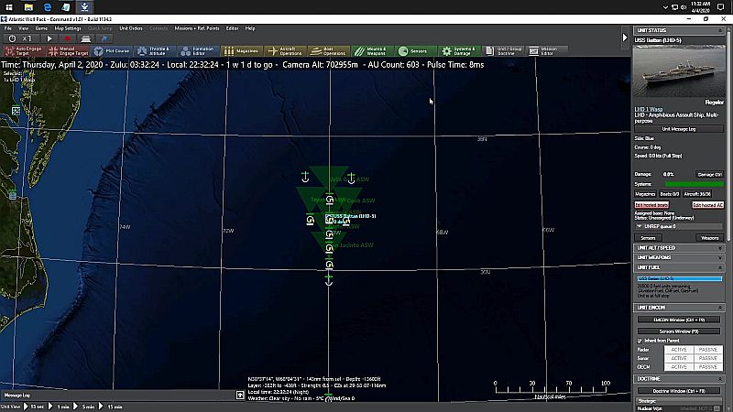This screenshot has height=412, width=733.
Task: Click the red record button in toolbar
Action: (67, 38)
